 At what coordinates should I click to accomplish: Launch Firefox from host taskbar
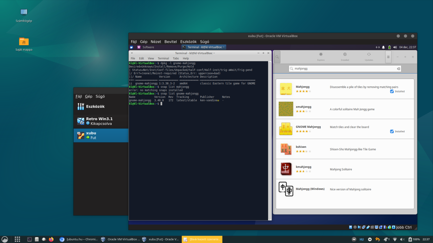pyautogui.click(x=51, y=239)
